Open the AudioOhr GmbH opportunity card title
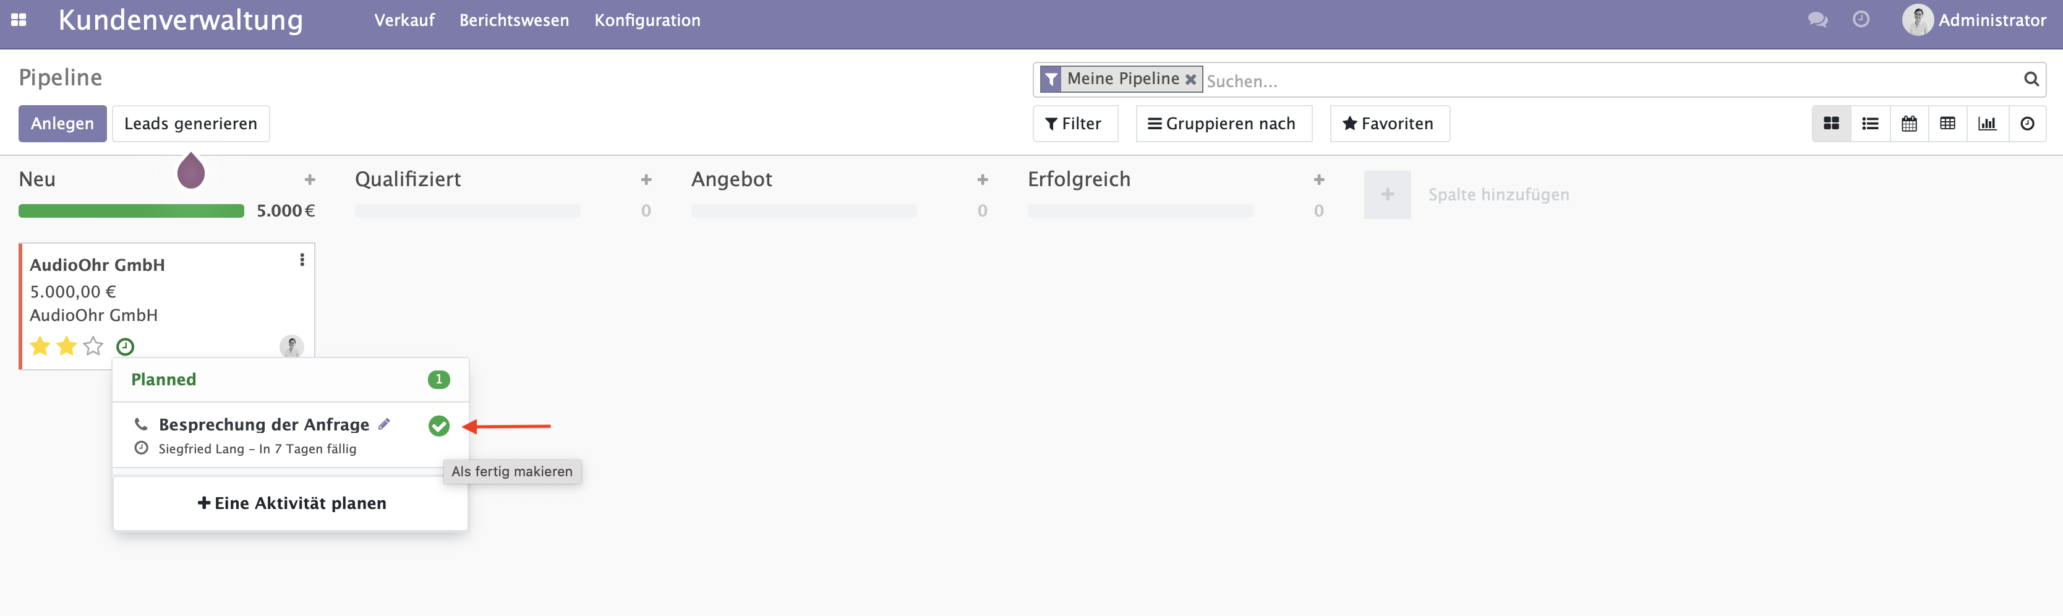The image size is (2063, 616). (x=97, y=265)
